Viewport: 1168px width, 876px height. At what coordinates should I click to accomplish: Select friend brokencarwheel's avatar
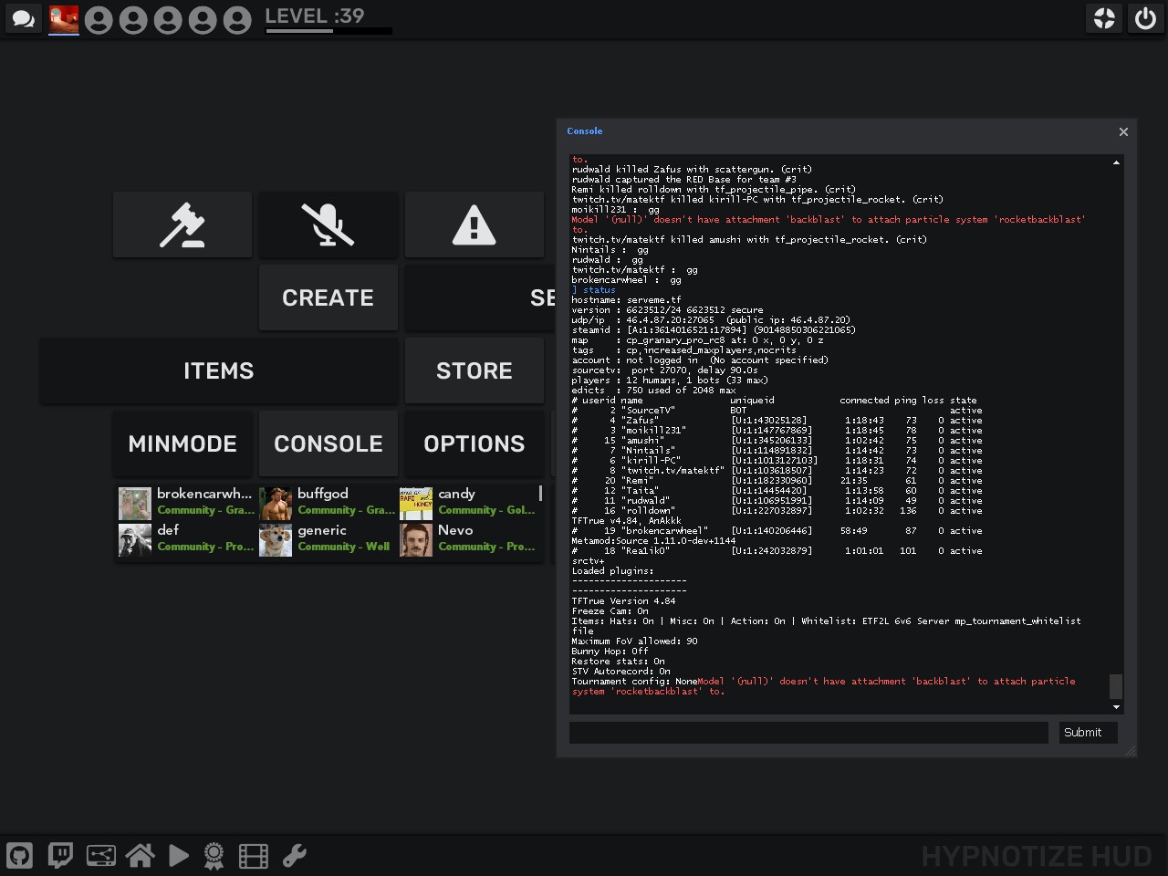click(x=135, y=503)
